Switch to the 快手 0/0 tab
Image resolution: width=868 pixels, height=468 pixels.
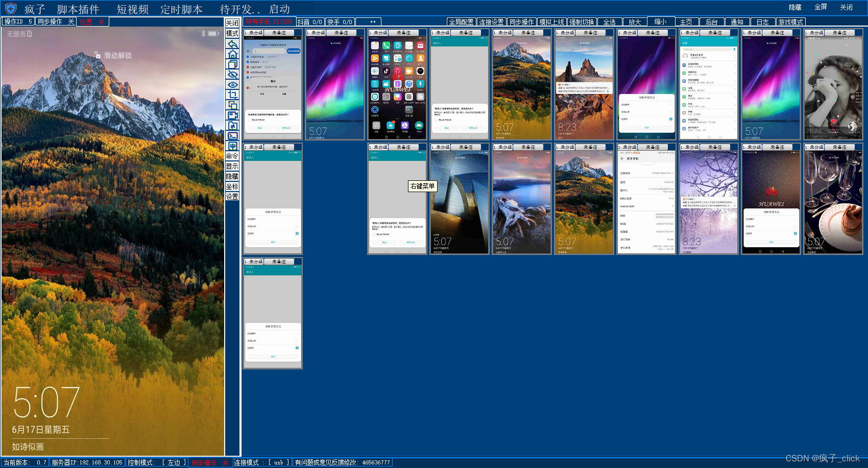[x=340, y=21]
